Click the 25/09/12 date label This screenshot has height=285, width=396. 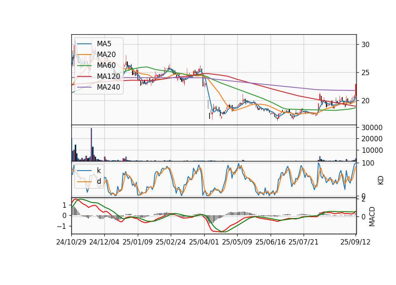356,242
